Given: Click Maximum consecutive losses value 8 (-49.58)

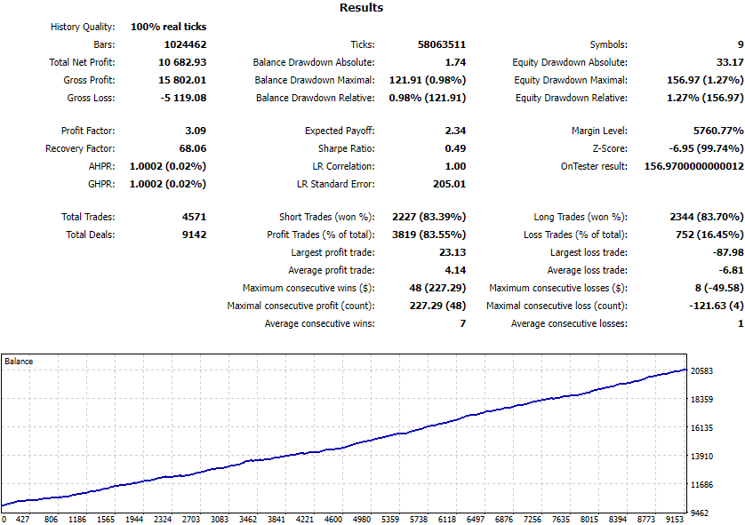Looking at the screenshot, I should (x=719, y=288).
